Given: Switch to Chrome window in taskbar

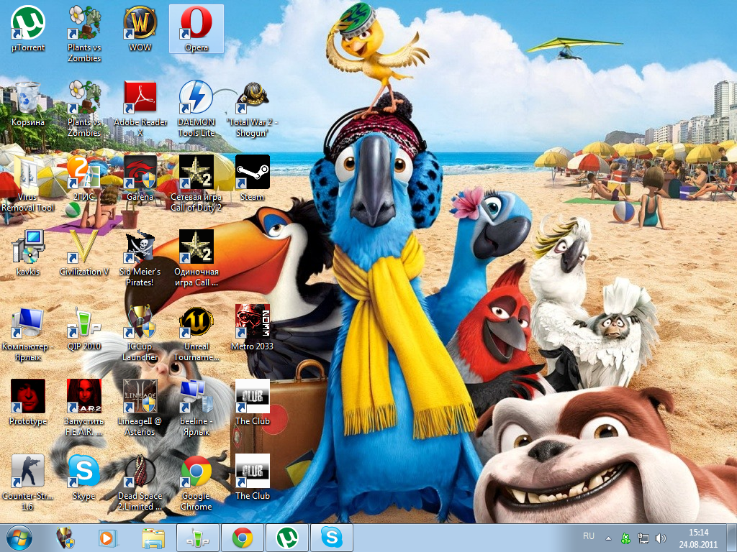Looking at the screenshot, I should pos(242,538).
